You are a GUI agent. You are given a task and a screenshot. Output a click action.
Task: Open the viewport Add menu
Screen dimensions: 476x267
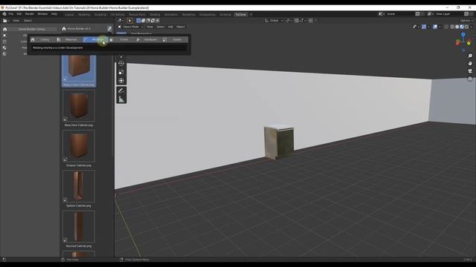[170, 27]
